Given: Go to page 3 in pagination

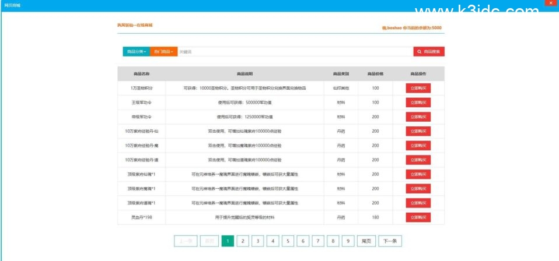Looking at the screenshot, I should (257, 241).
